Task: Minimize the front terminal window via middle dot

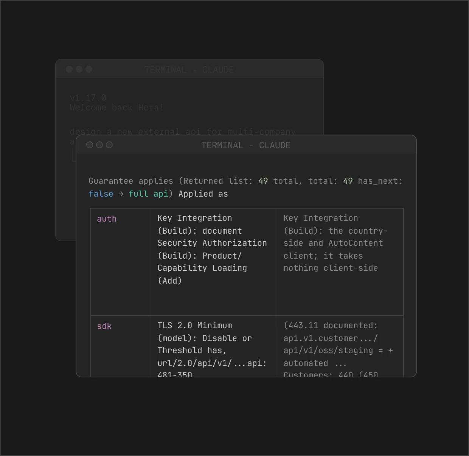Action: (99, 145)
